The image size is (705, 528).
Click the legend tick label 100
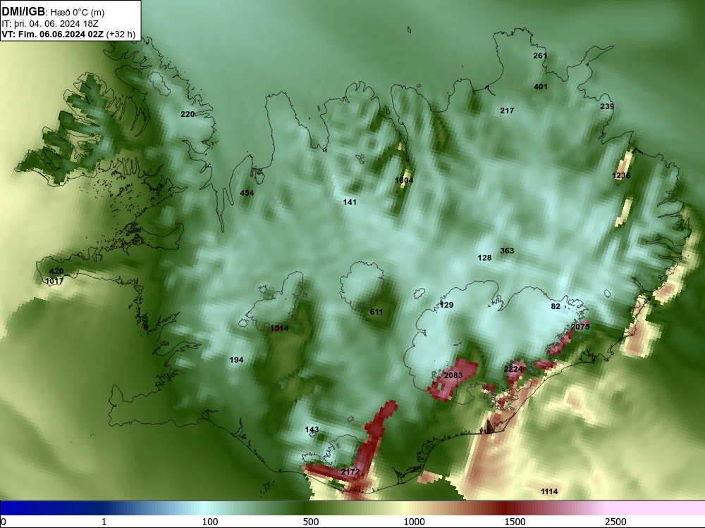click(210, 522)
